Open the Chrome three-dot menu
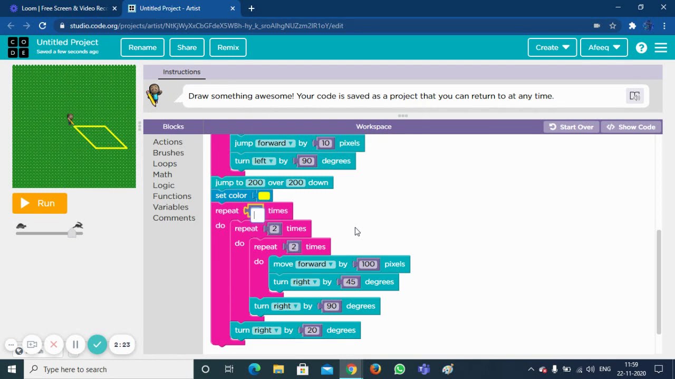The height and width of the screenshot is (379, 675). click(x=664, y=25)
